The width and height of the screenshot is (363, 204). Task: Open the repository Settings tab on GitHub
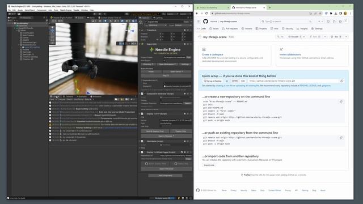click(316, 29)
